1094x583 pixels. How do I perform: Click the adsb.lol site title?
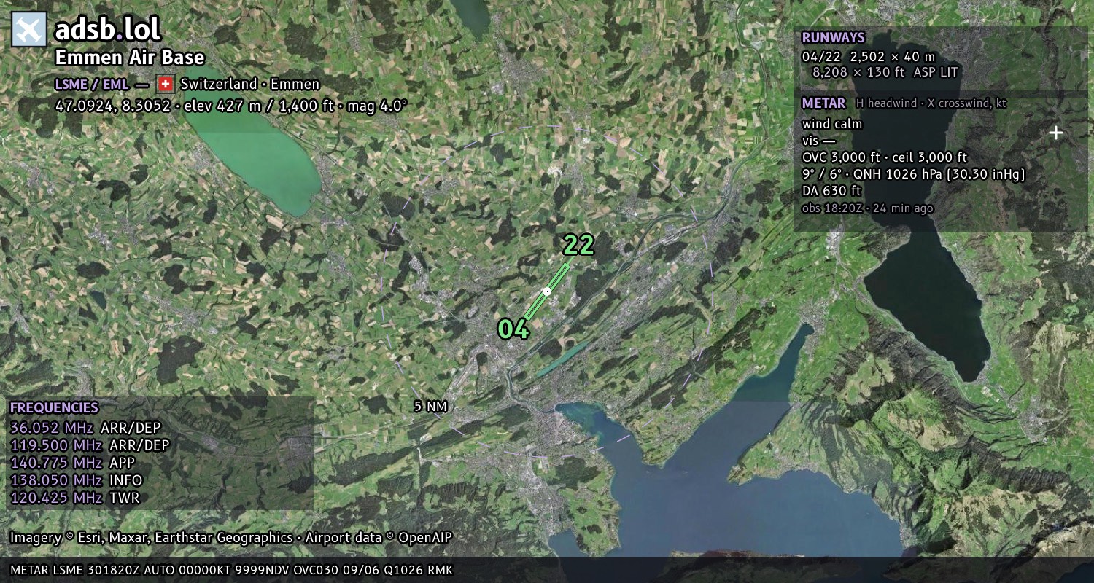[x=107, y=30]
